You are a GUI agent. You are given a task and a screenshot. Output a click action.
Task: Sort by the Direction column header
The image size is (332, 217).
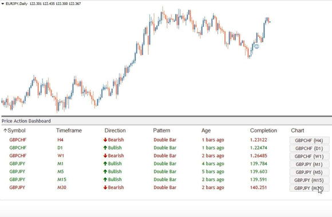tap(115, 131)
